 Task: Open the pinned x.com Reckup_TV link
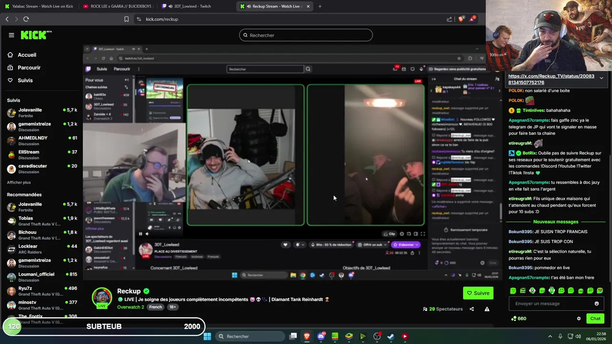[551, 79]
